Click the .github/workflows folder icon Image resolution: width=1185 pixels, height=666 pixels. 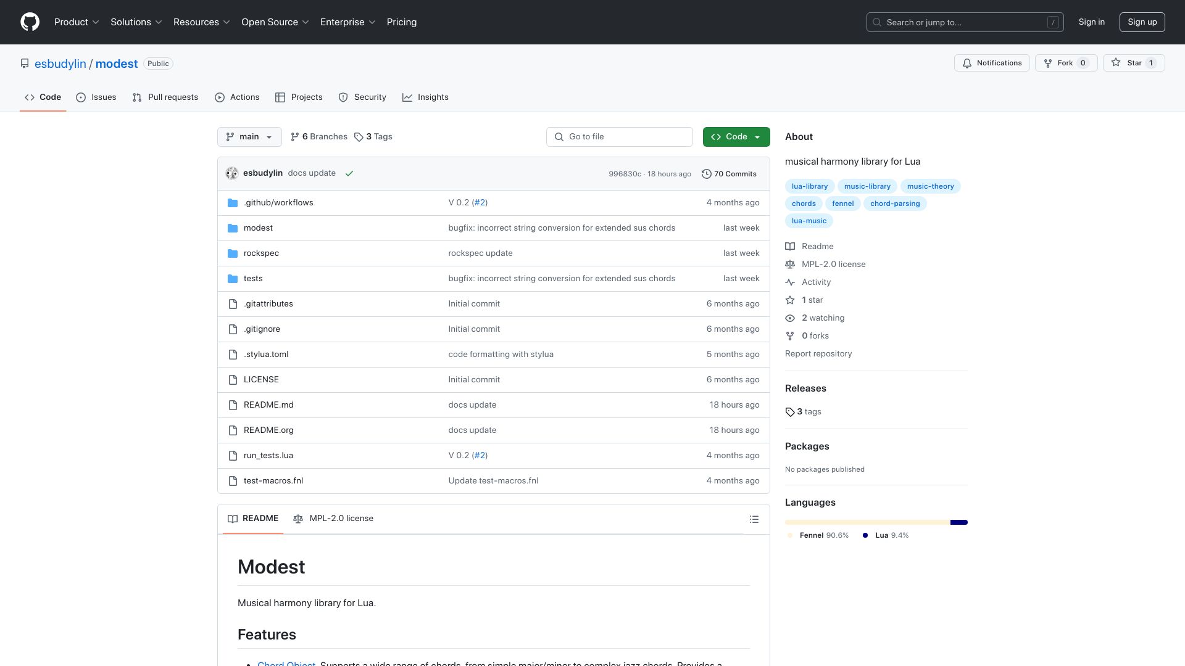click(x=233, y=203)
